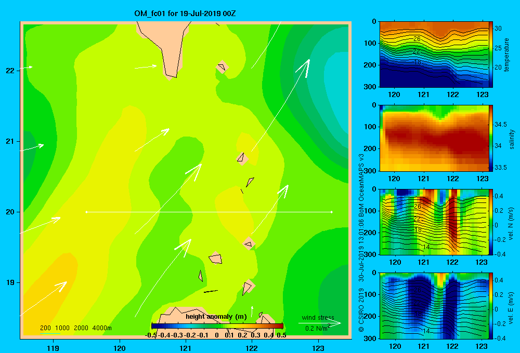Click the main sea level height anomaly map

(186, 180)
